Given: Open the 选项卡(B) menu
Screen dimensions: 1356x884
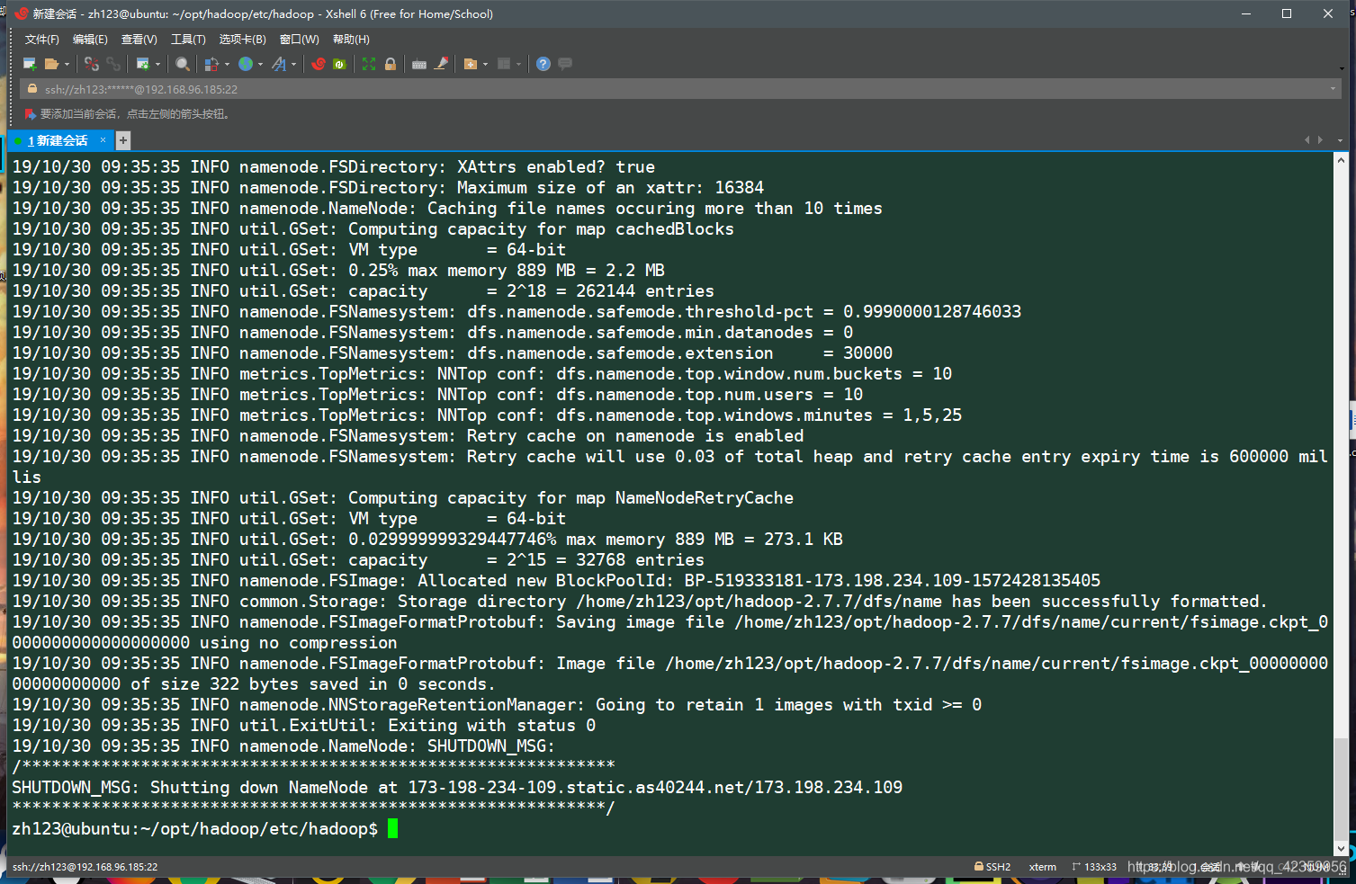Looking at the screenshot, I should tap(243, 40).
